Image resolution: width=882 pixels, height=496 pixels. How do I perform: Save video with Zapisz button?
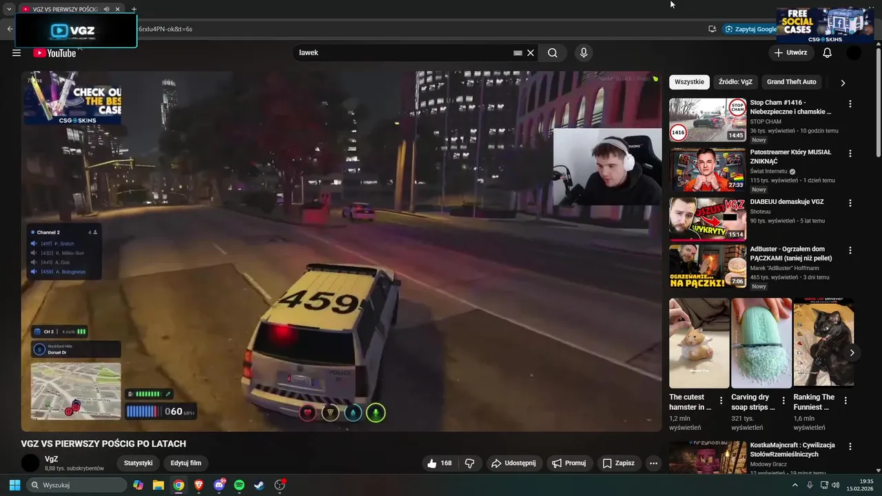pyautogui.click(x=618, y=464)
